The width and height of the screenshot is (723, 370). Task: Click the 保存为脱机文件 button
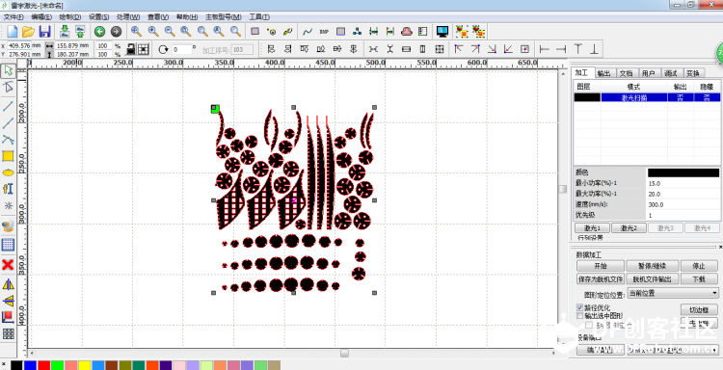point(600,279)
